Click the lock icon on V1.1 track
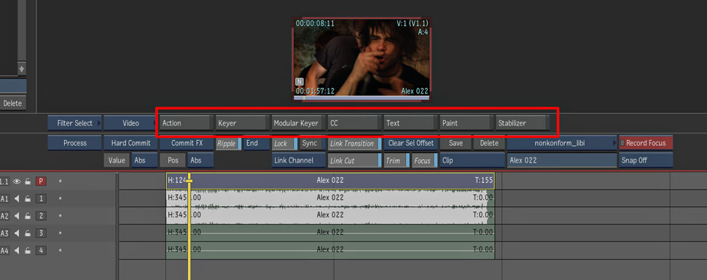Image resolution: width=707 pixels, height=280 pixels. 28,182
